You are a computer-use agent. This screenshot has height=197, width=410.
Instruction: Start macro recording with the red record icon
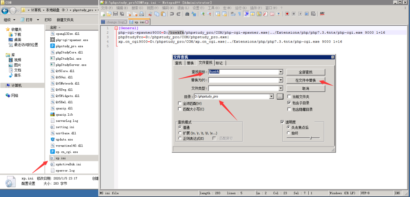tap(287, 14)
